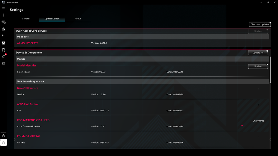Update the Model Identifier component
This screenshot has height=156, width=278.
tap(258, 66)
